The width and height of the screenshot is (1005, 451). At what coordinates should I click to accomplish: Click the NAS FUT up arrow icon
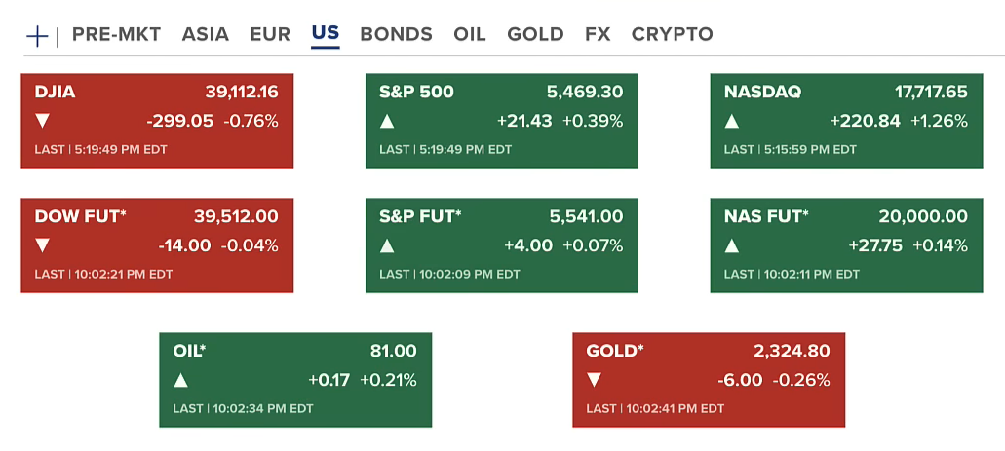tap(732, 245)
